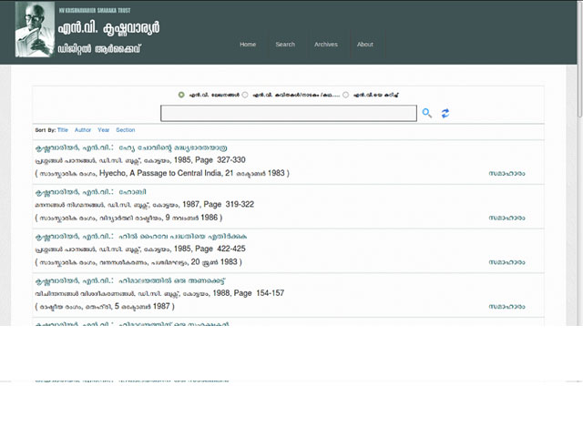Sort results by Author
The height and width of the screenshot is (437, 583).
pyautogui.click(x=83, y=130)
